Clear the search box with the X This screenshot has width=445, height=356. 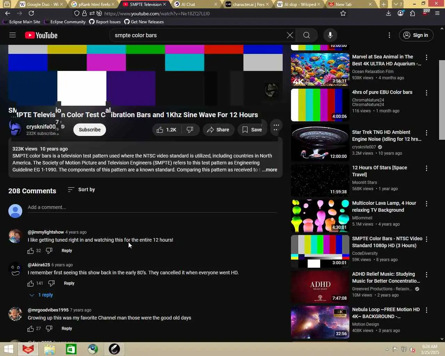pos(290,35)
